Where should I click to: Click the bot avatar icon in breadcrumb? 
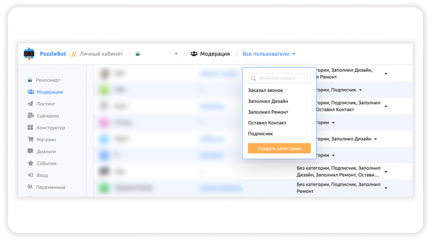click(x=138, y=54)
